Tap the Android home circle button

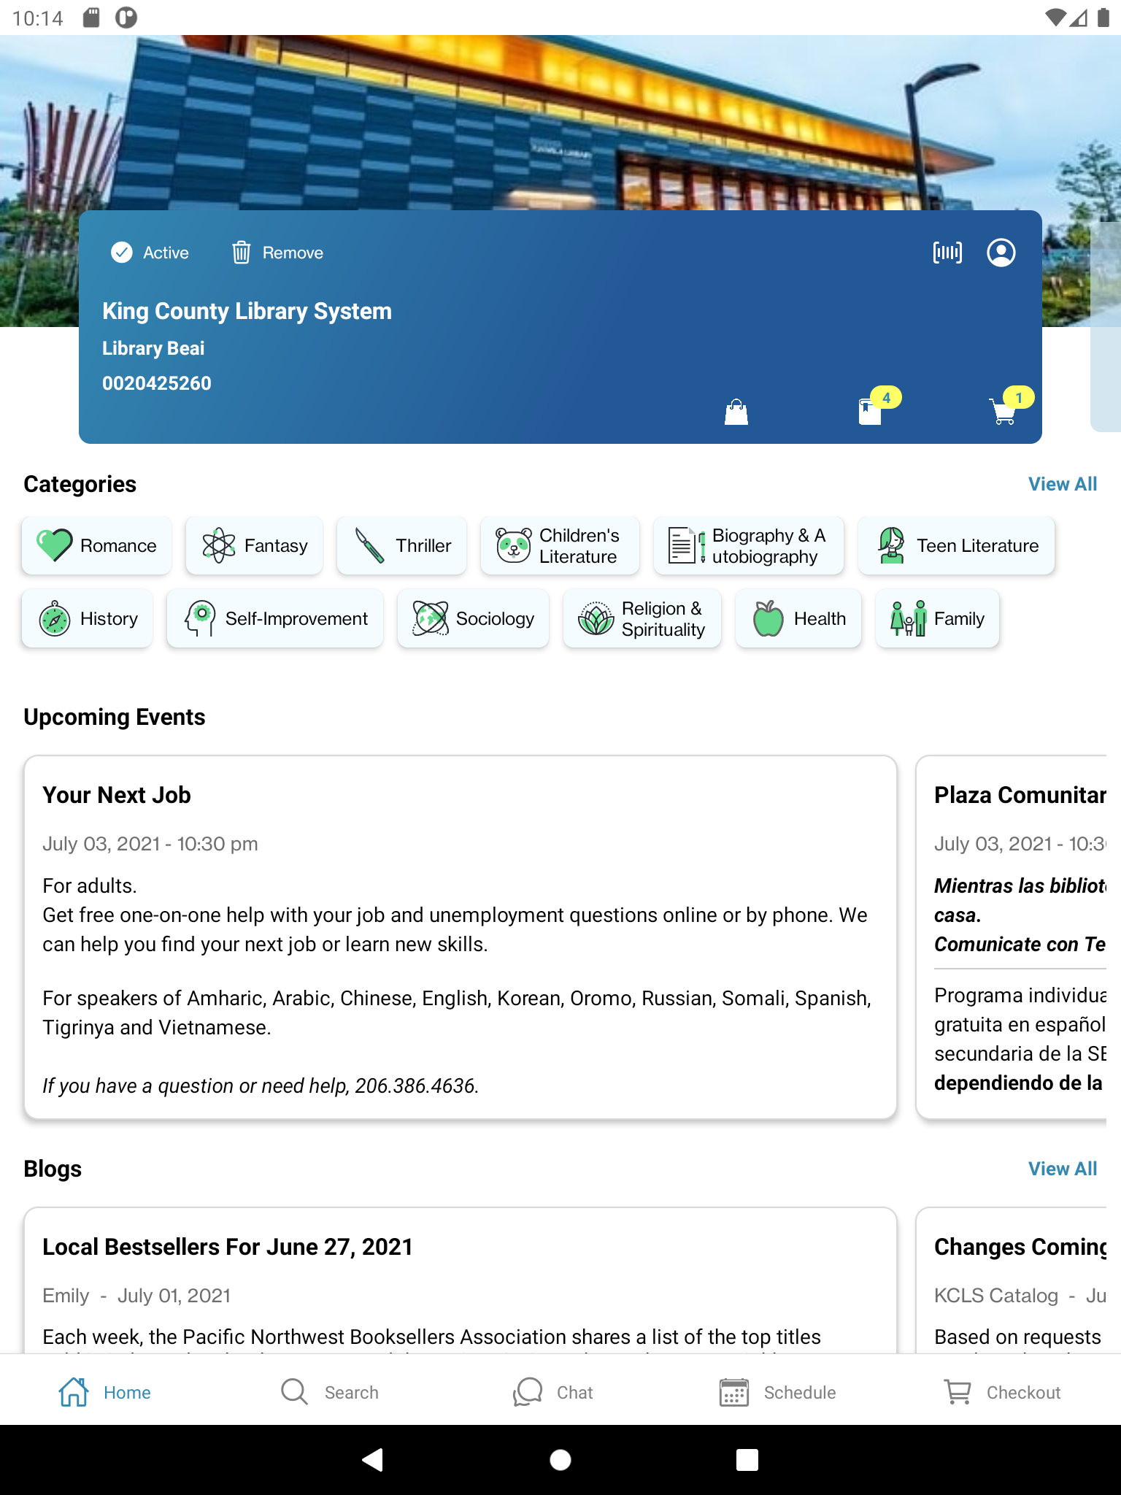pyautogui.click(x=560, y=1460)
